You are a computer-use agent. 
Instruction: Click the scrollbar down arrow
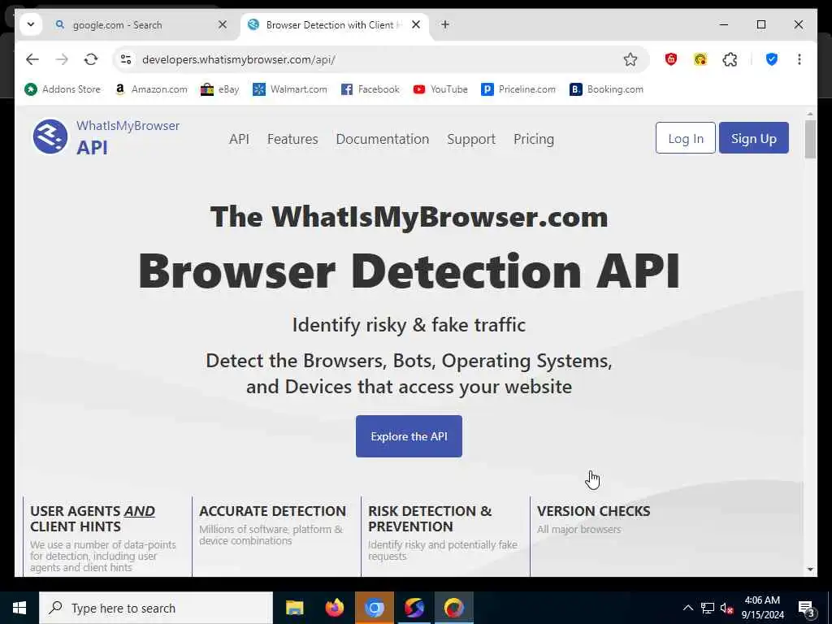coord(810,570)
